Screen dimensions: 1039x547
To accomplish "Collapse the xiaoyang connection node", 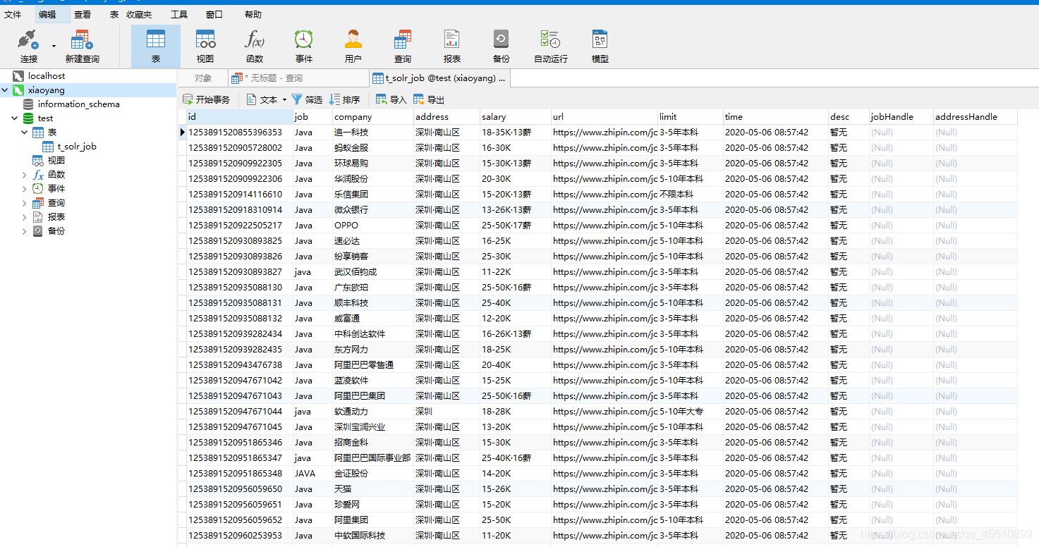I will point(5,90).
